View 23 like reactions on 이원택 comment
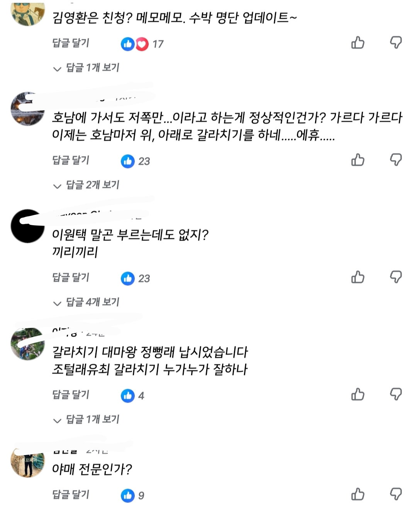The image size is (417, 511). coord(135,278)
